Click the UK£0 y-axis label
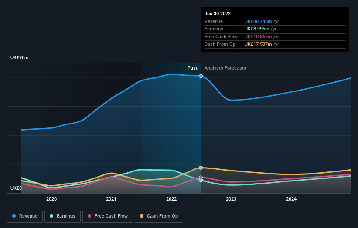This screenshot has height=228, width=358. click(16, 188)
